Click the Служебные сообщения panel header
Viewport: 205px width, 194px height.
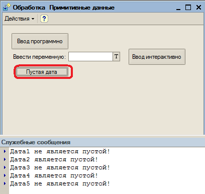tap(102, 142)
